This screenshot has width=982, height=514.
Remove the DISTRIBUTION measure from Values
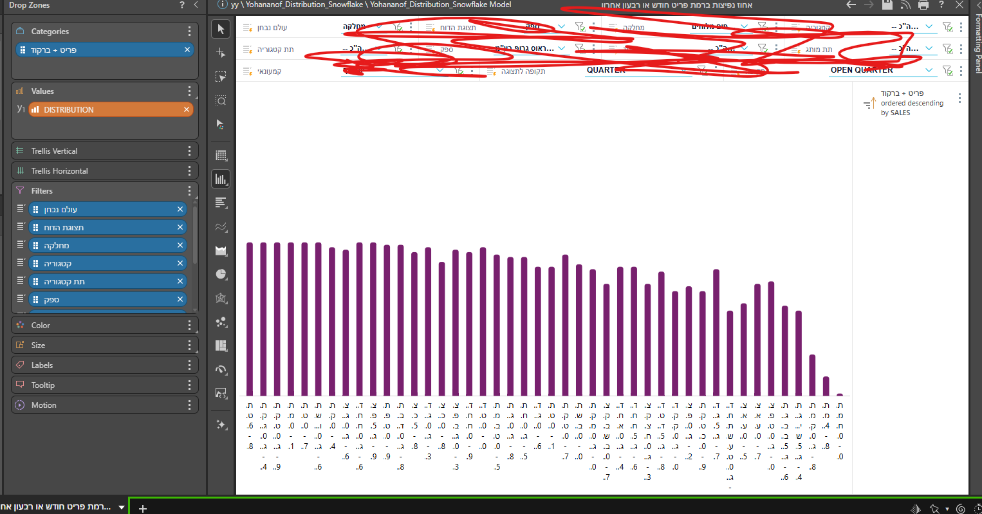pos(187,109)
